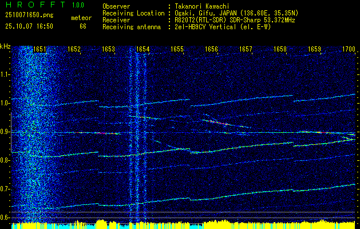Click the 0.6 kHz axis label
Image resolution: width=360 pixels, height=229 pixels.
tap(5, 218)
